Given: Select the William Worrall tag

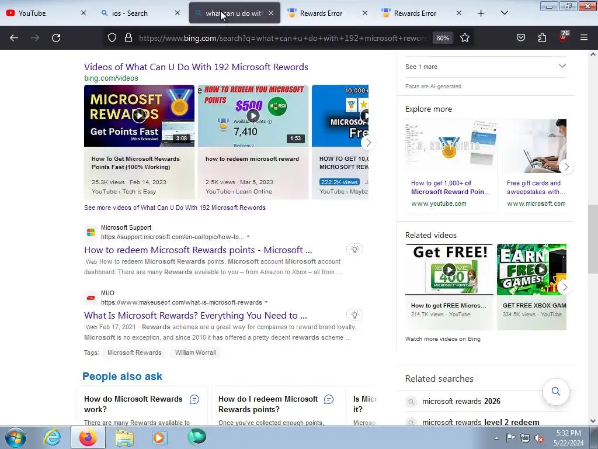Looking at the screenshot, I should pyautogui.click(x=195, y=353).
